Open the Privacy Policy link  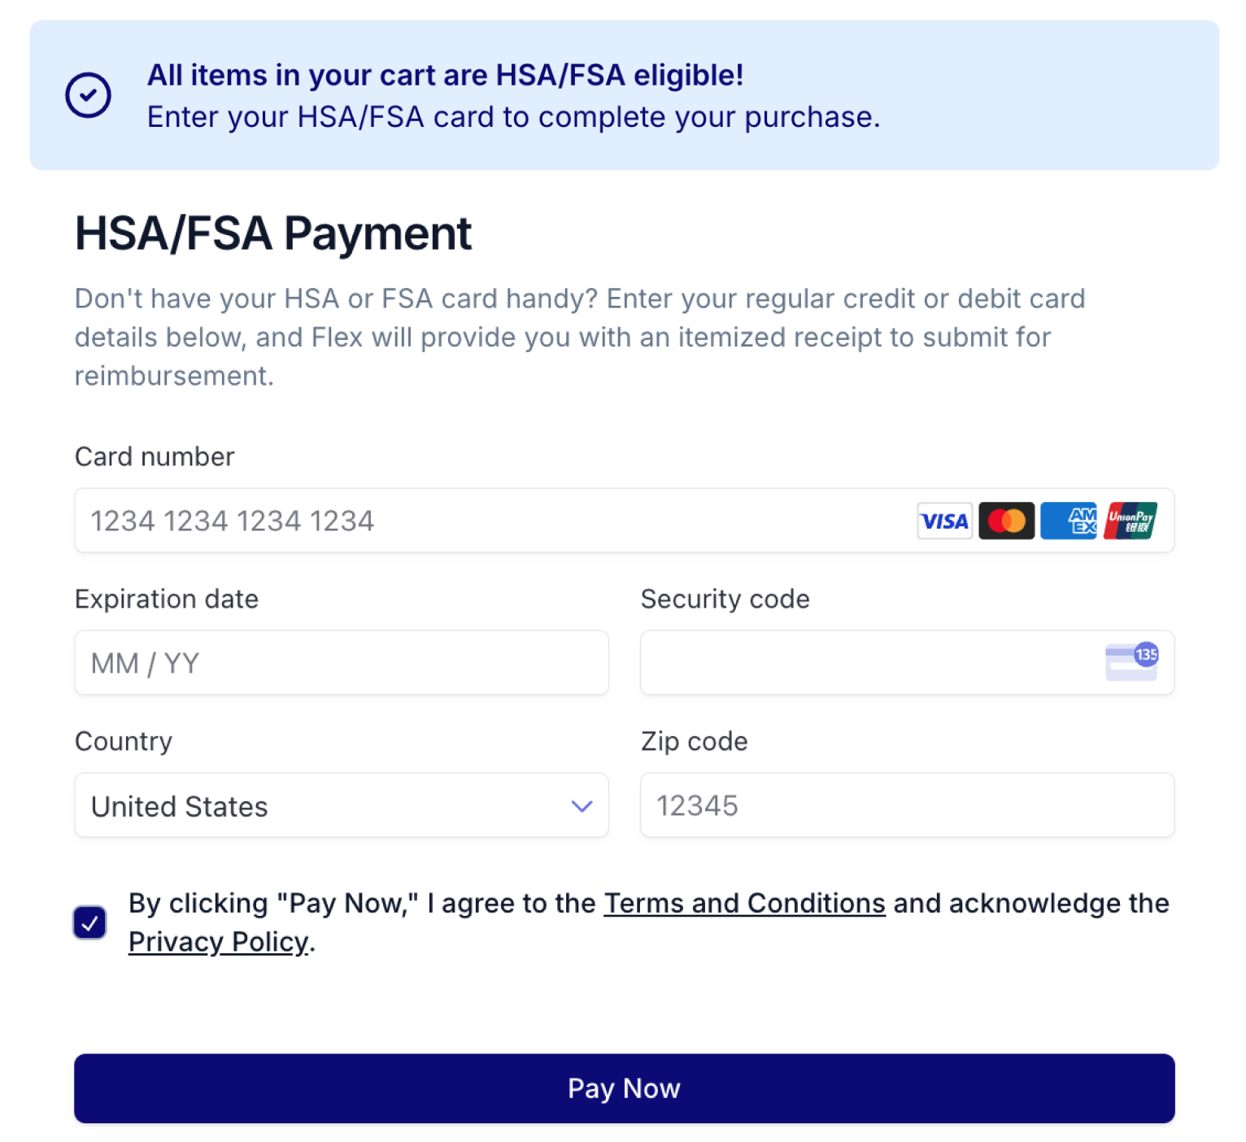point(218,942)
